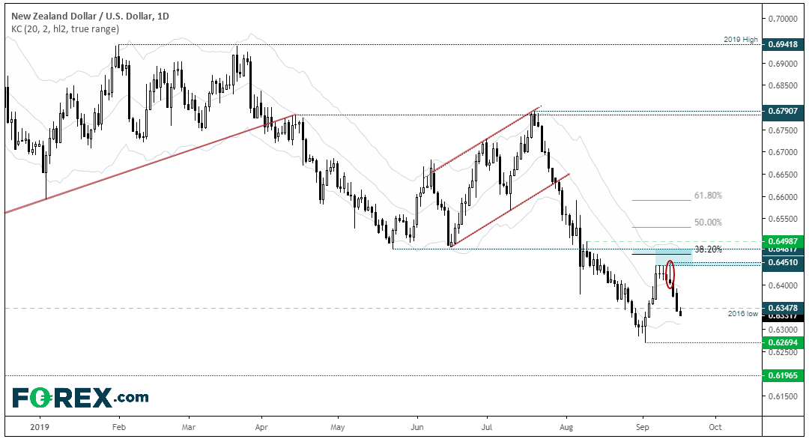Click the 38.20% Fibonacci level label
Viewport: 809px width, 442px height.
(x=708, y=249)
